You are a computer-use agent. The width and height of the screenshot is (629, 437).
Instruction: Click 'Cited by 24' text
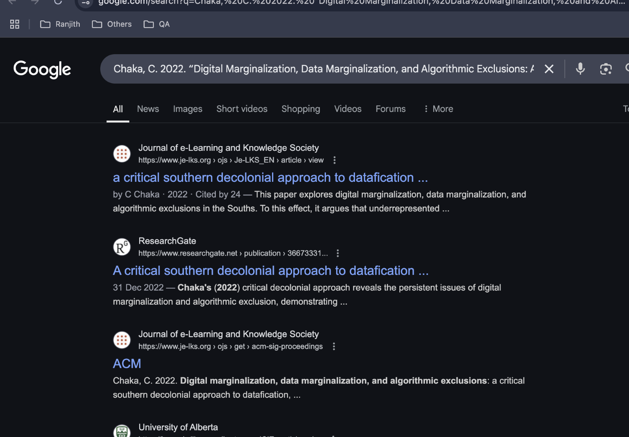(218, 195)
